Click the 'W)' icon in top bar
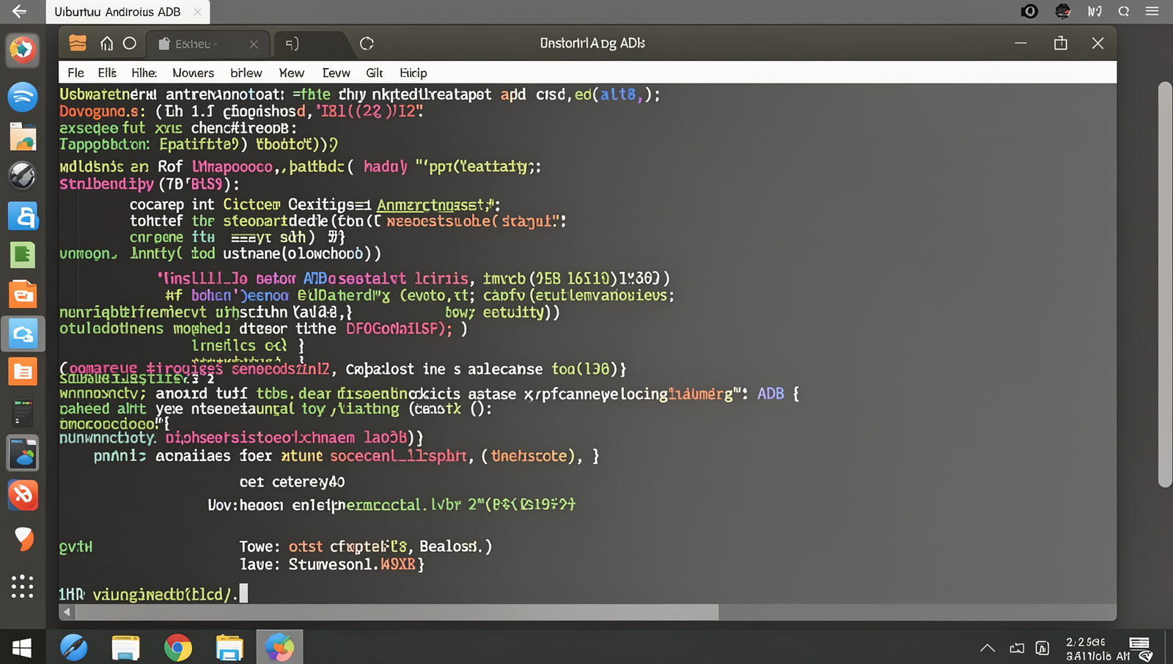 click(x=1095, y=11)
